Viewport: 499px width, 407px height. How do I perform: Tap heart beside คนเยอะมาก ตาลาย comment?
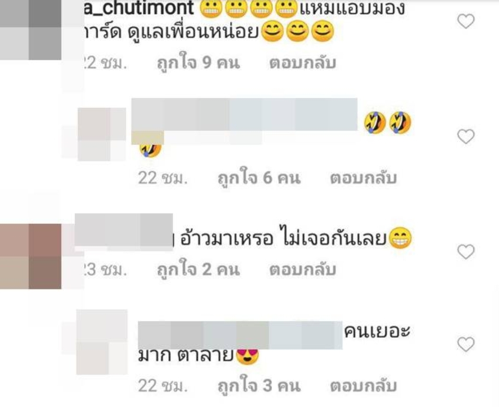click(466, 345)
